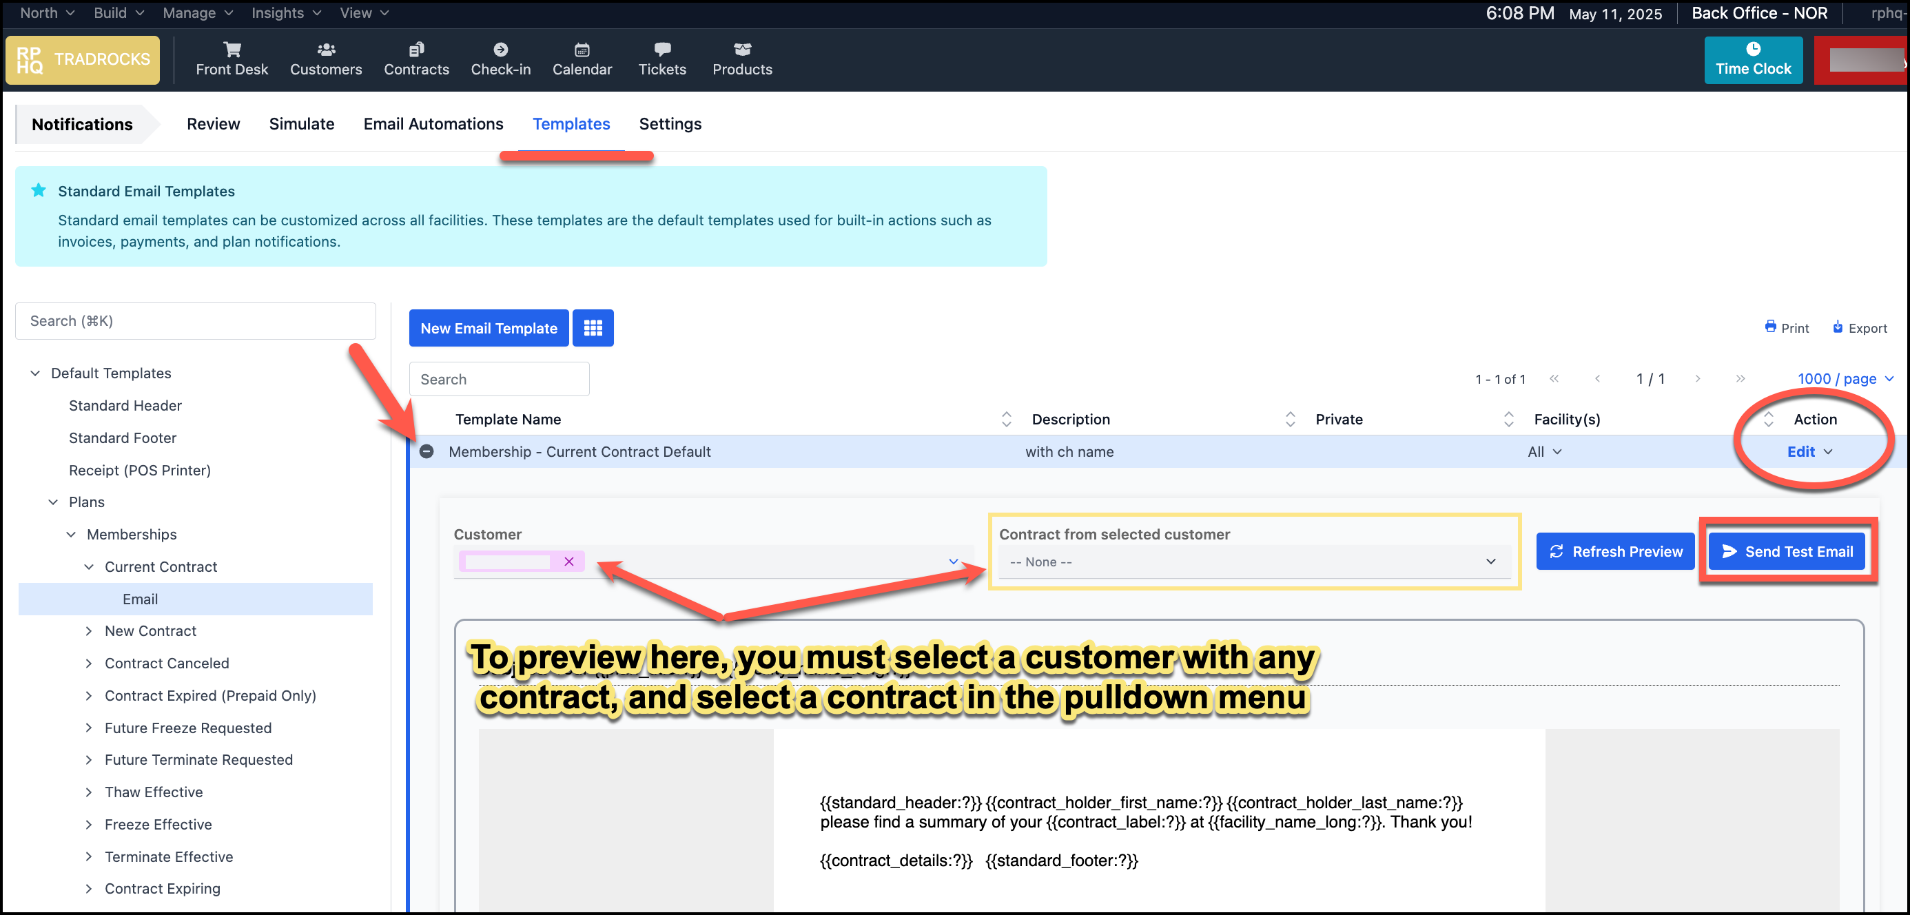Collapse the Default Templates tree node
This screenshot has width=1910, height=915.
click(x=35, y=373)
